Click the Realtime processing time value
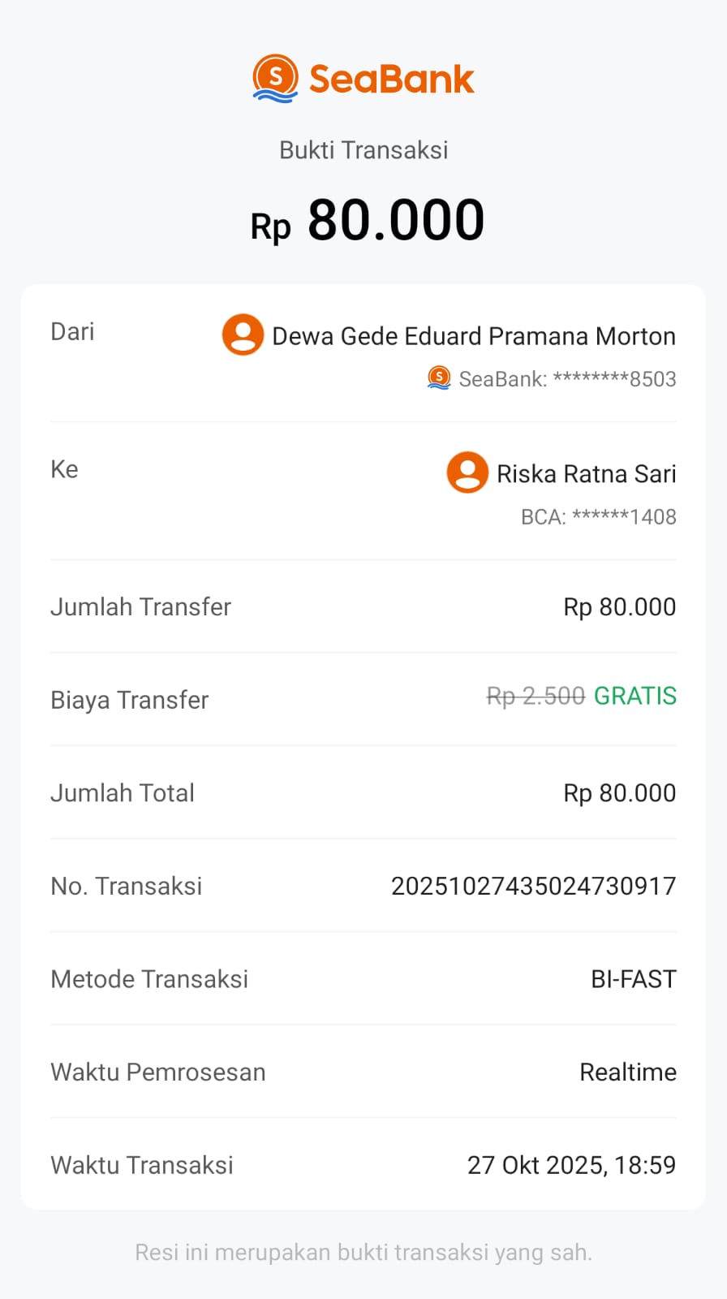This screenshot has width=727, height=1299. coord(627,1072)
